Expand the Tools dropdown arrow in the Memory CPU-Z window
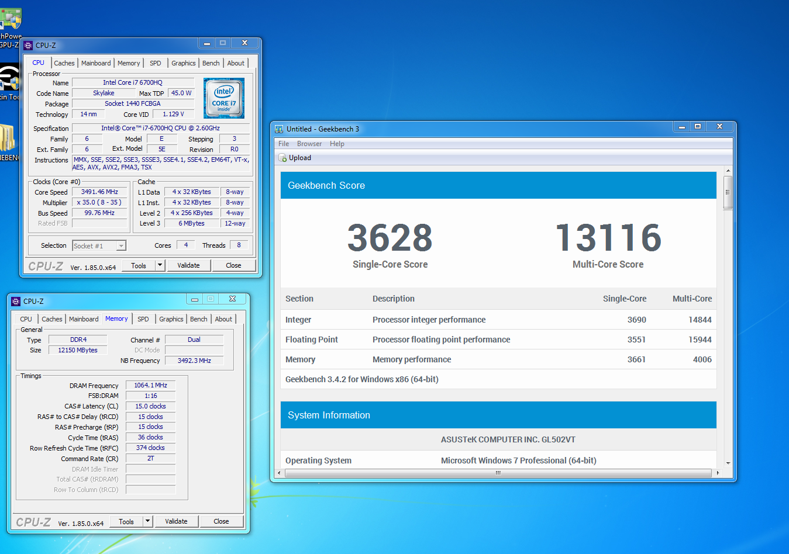This screenshot has height=554, width=789. (x=147, y=521)
